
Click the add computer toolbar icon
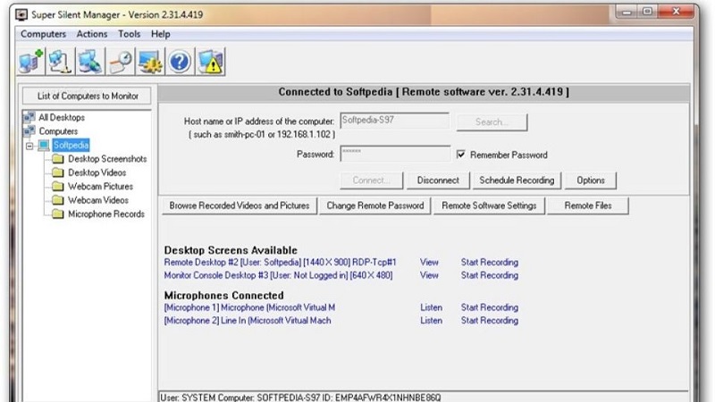point(30,62)
